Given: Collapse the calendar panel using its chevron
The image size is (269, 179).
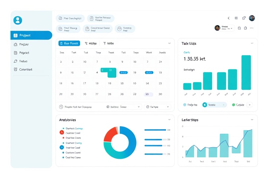Looking at the screenshot, I should coord(170,43).
